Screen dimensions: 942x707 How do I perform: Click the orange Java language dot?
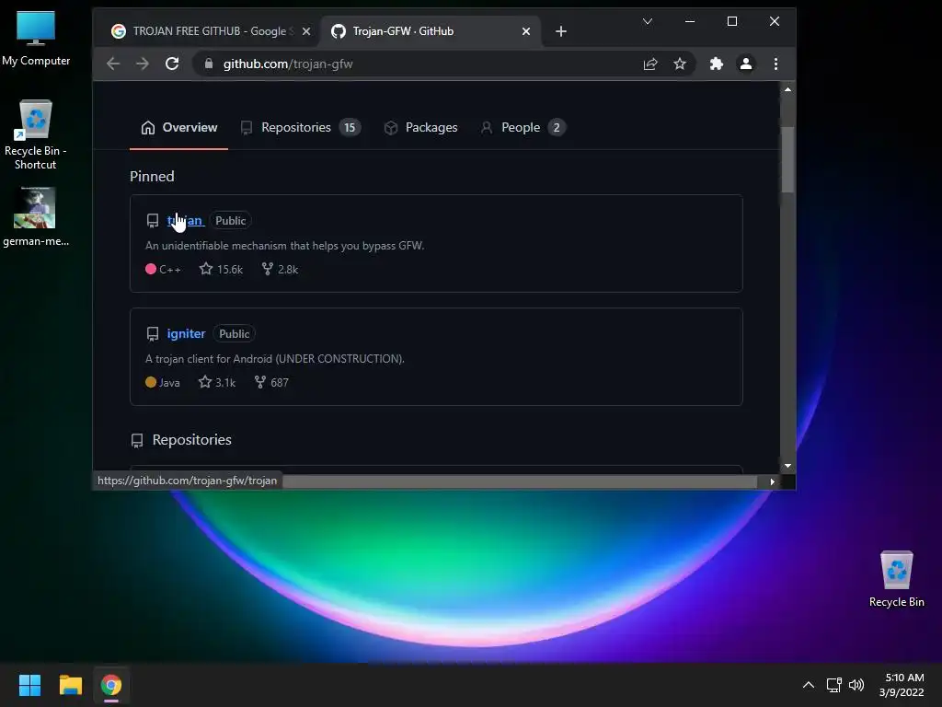click(151, 382)
